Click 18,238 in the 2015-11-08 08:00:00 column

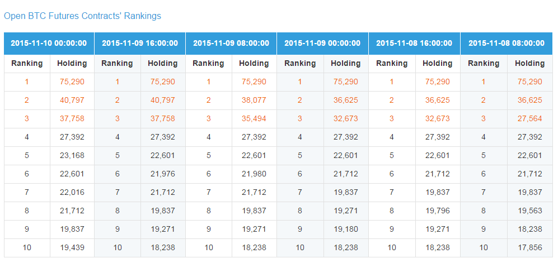tap(530, 229)
